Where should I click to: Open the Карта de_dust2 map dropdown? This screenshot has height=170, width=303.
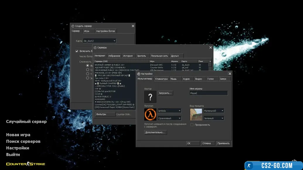[x=100, y=41]
